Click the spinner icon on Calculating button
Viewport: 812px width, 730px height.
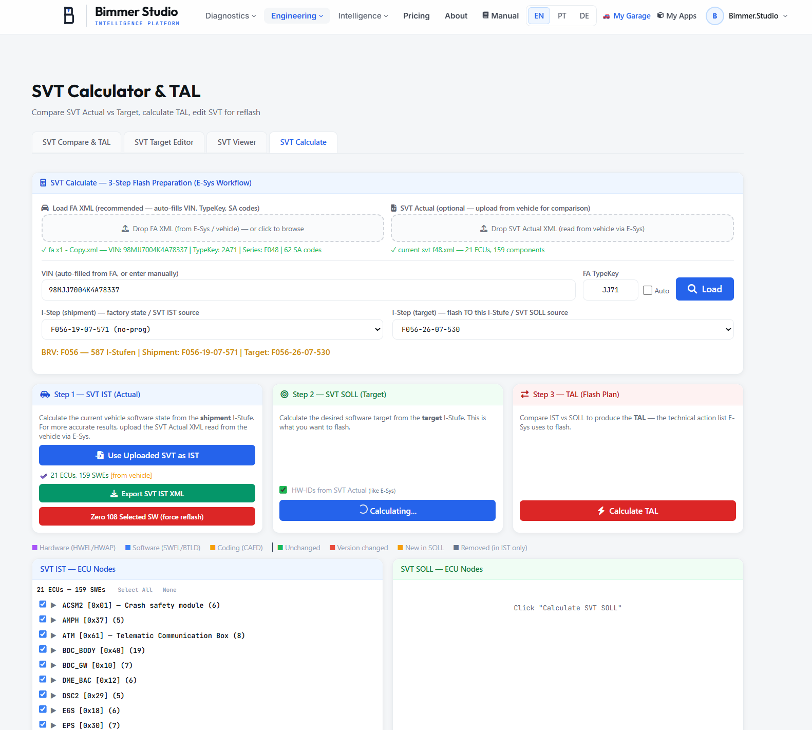(x=363, y=510)
